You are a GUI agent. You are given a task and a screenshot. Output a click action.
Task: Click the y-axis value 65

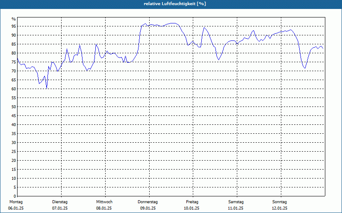(14, 80)
